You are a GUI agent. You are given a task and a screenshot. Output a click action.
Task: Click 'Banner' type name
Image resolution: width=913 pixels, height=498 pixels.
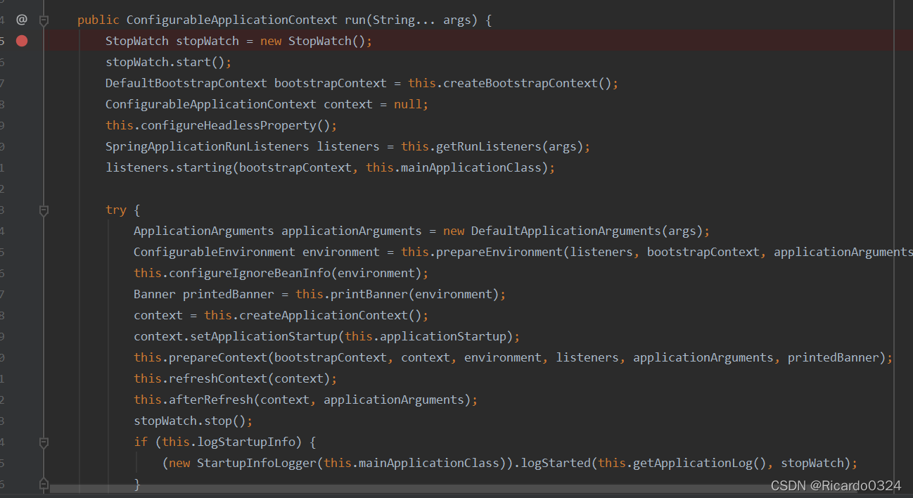(x=155, y=294)
